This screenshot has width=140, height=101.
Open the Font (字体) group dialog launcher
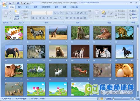(63, 23)
